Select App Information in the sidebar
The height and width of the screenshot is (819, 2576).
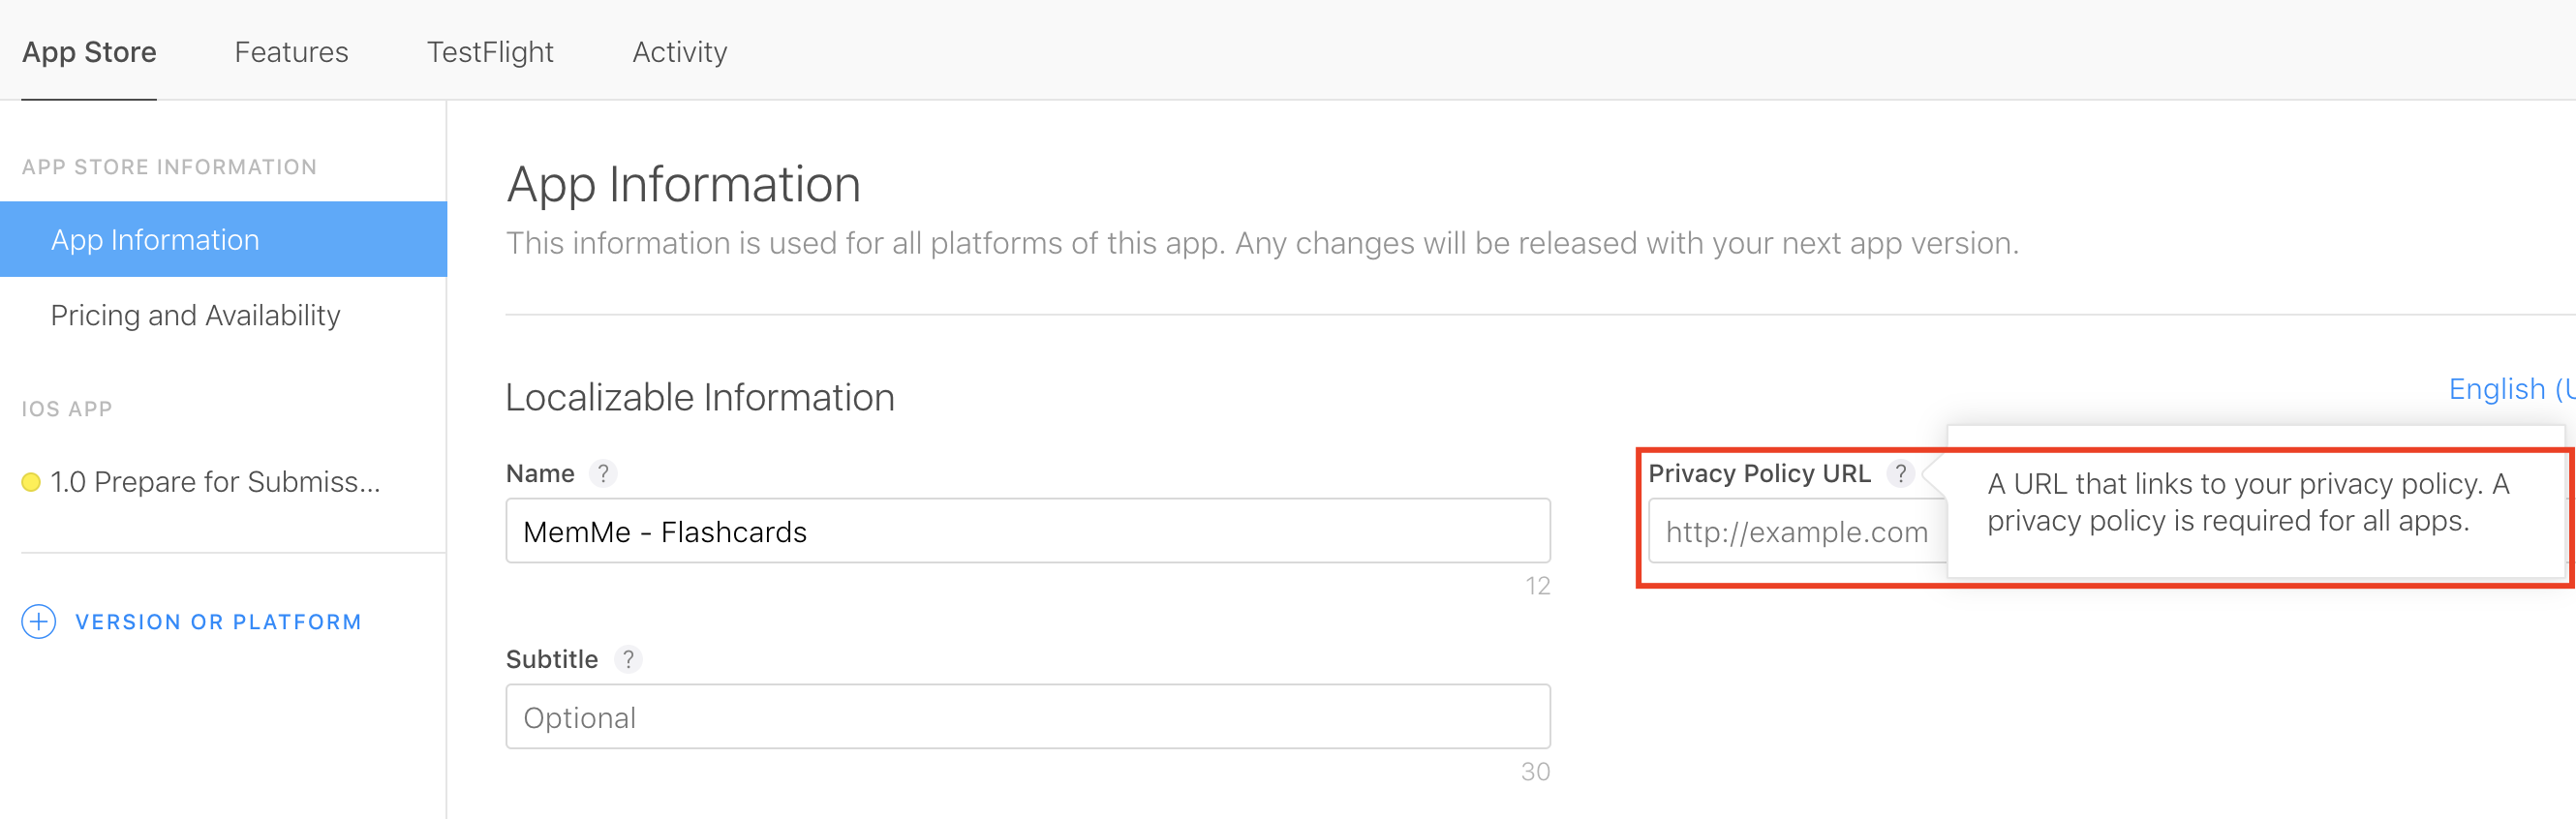coord(155,239)
